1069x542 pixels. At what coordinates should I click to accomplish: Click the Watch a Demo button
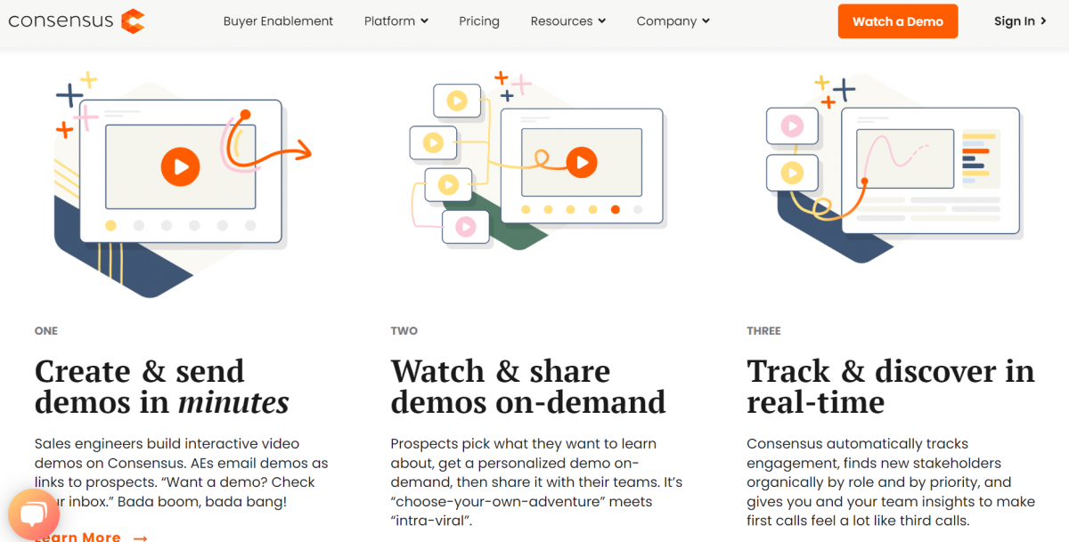coord(898,21)
